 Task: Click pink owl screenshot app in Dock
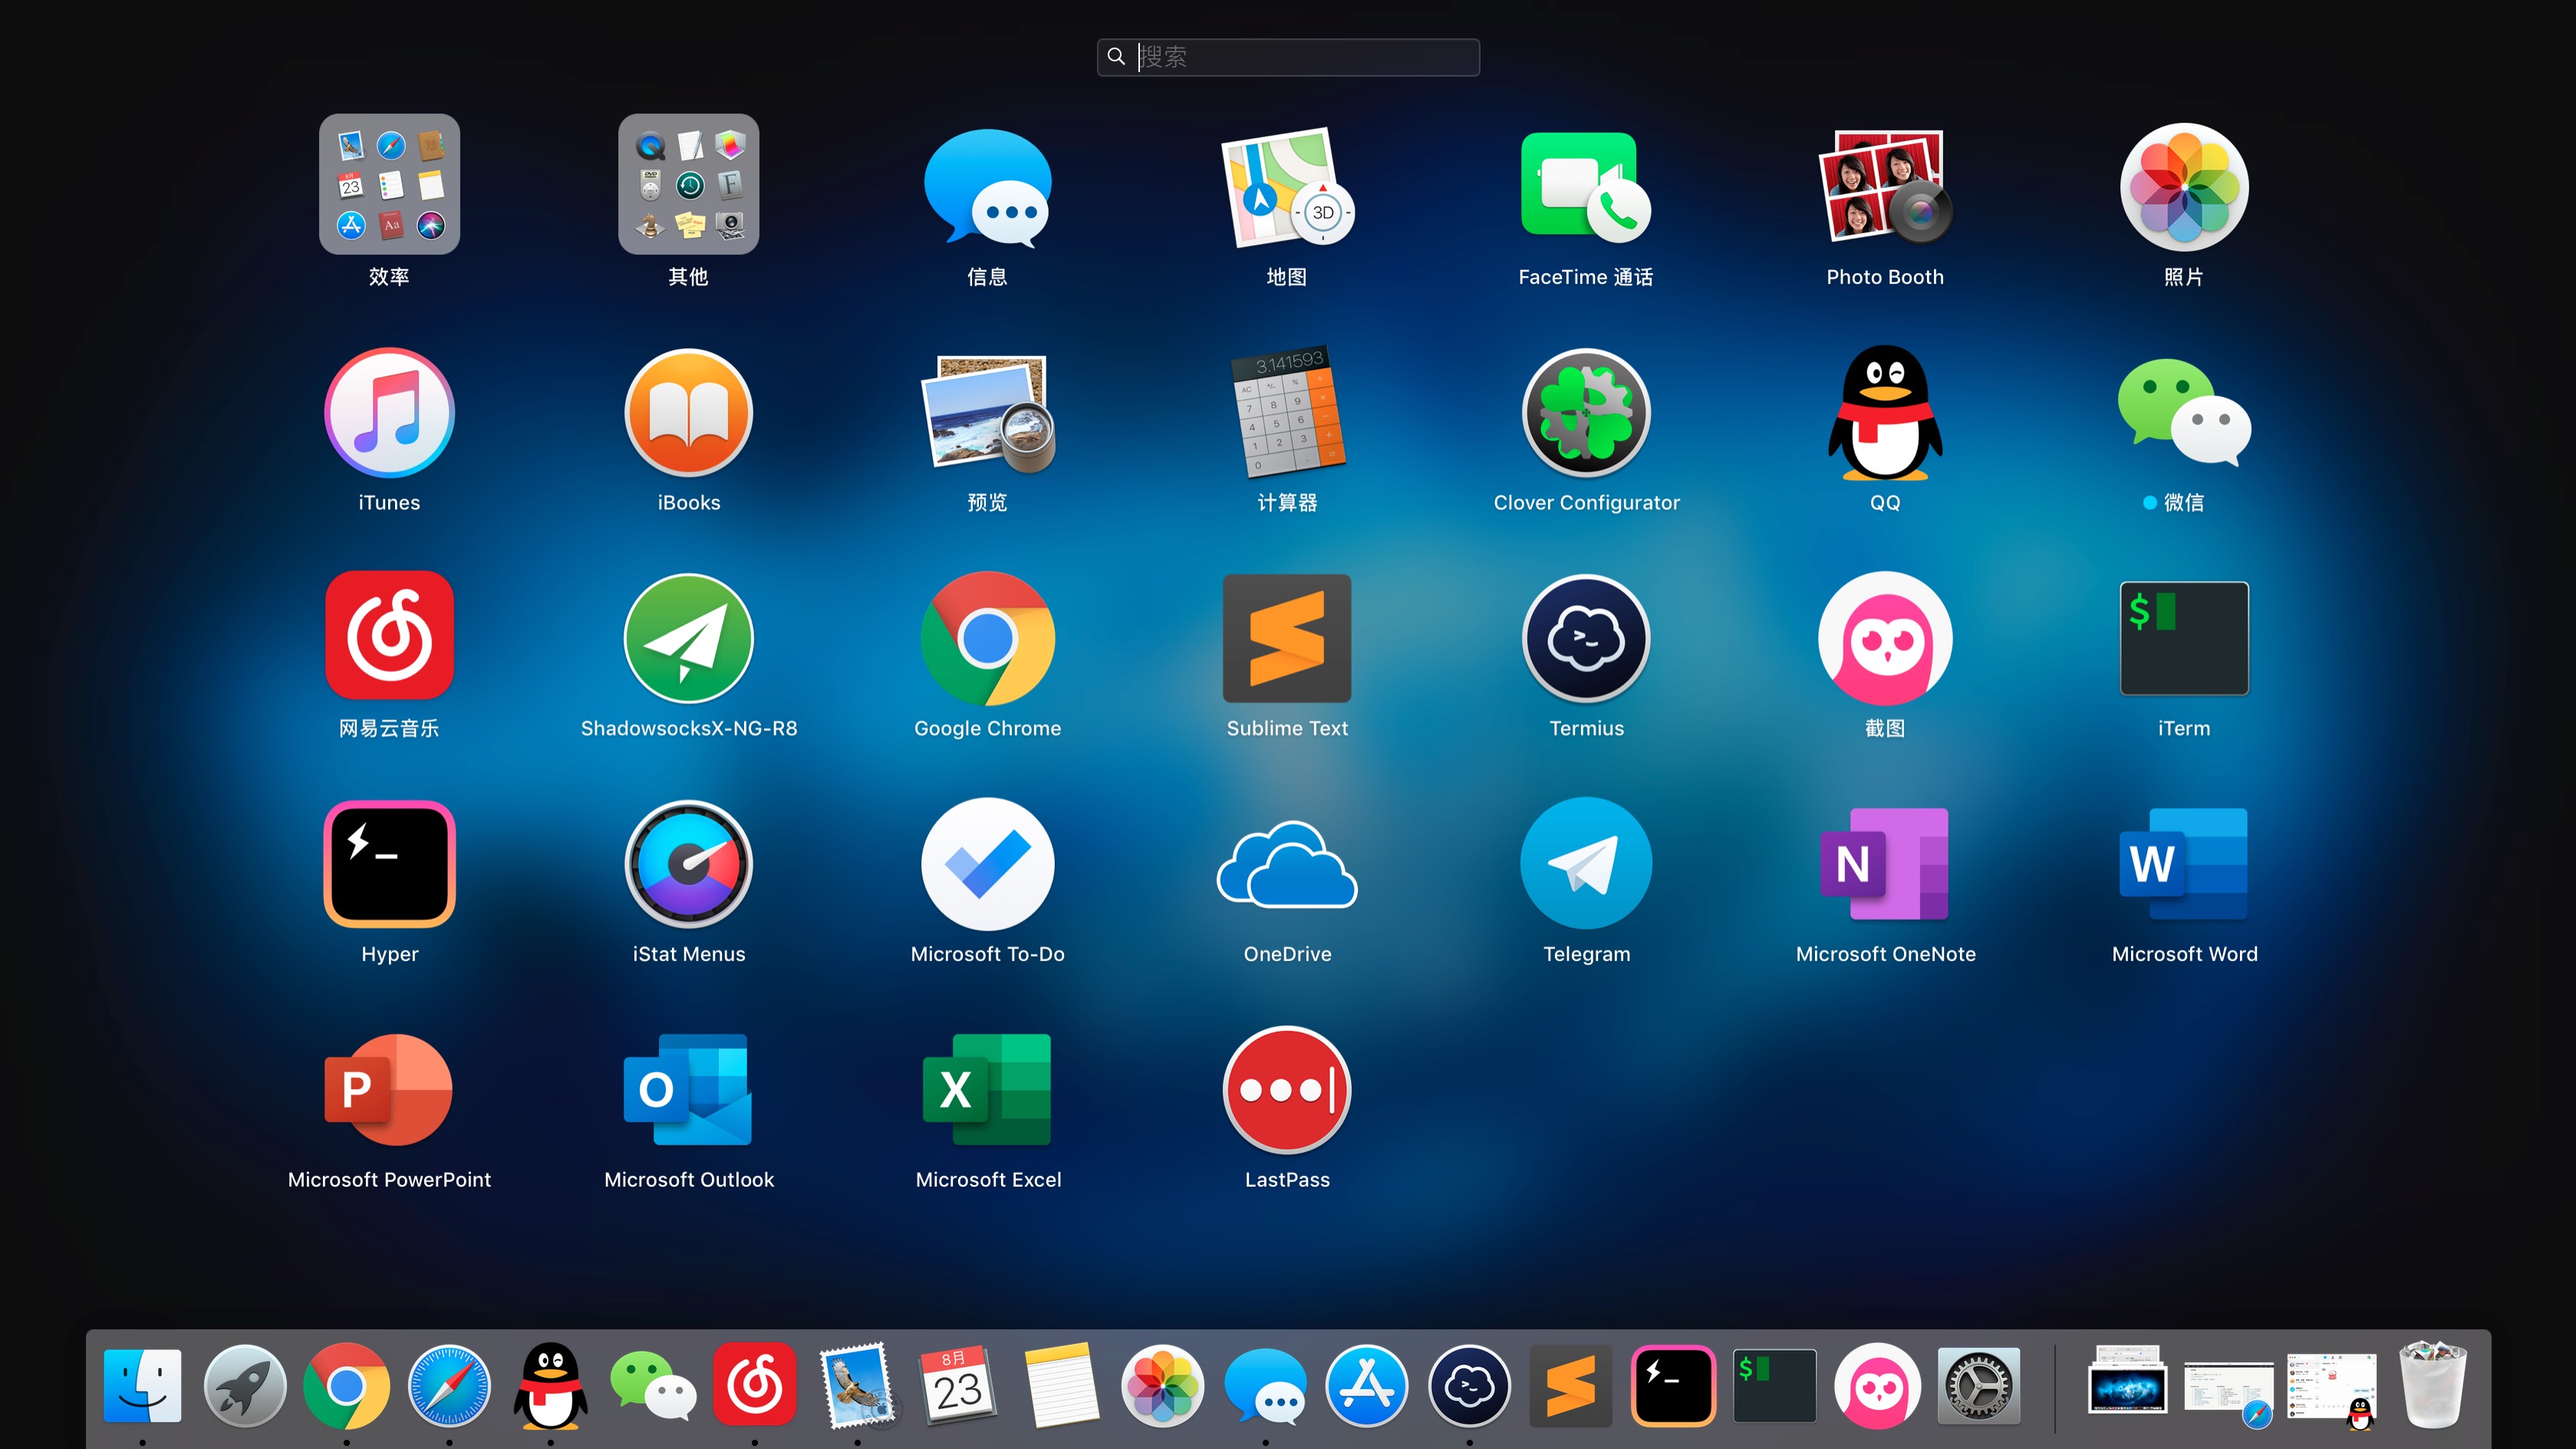tap(1877, 1385)
